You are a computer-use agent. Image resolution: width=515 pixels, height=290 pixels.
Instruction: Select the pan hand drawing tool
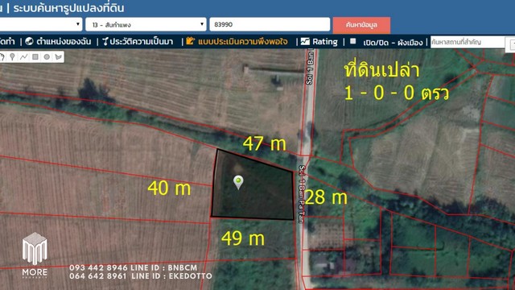click(x=2, y=57)
